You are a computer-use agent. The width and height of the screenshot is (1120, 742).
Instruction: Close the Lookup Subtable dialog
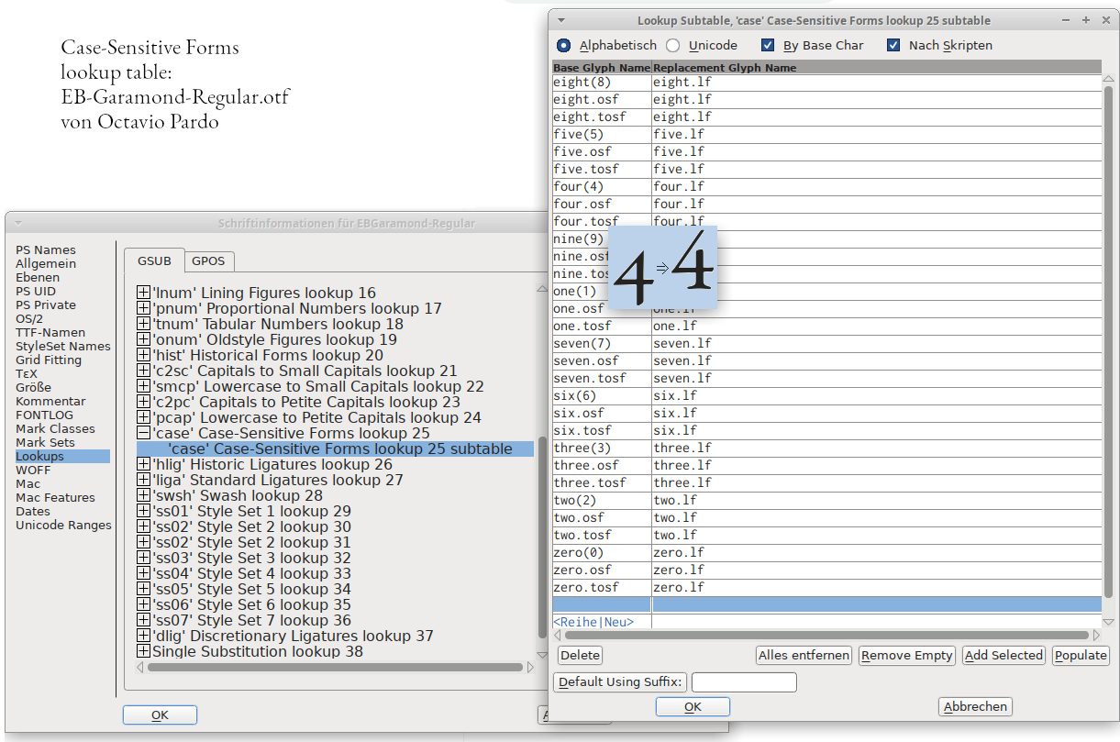1106,19
